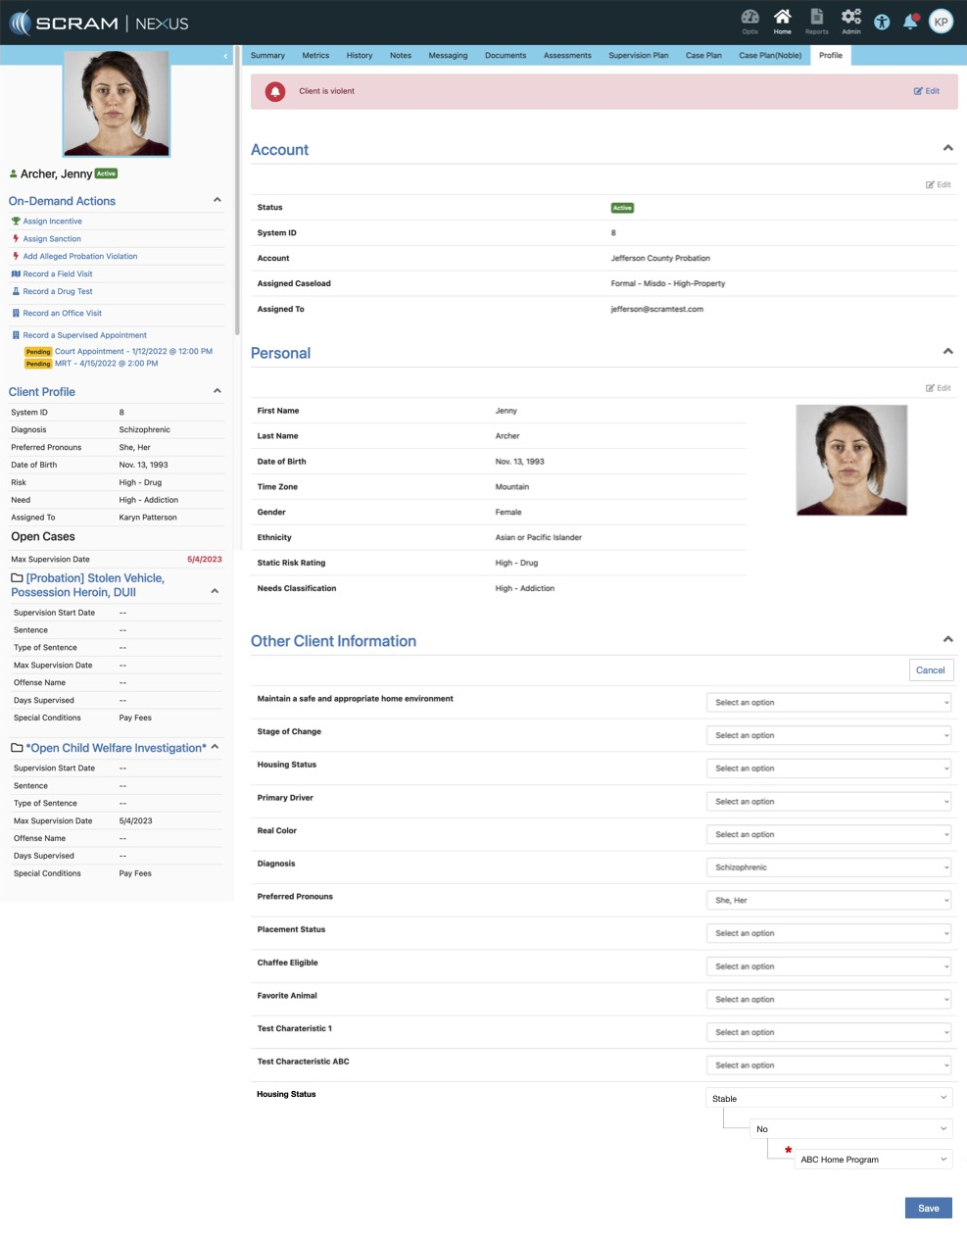
Task: Collapse the On-Demand Actions section
Action: 217,200
